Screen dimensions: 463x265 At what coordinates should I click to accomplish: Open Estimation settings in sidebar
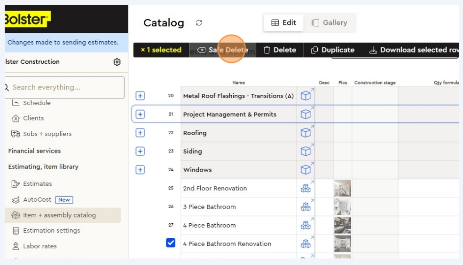(x=51, y=230)
